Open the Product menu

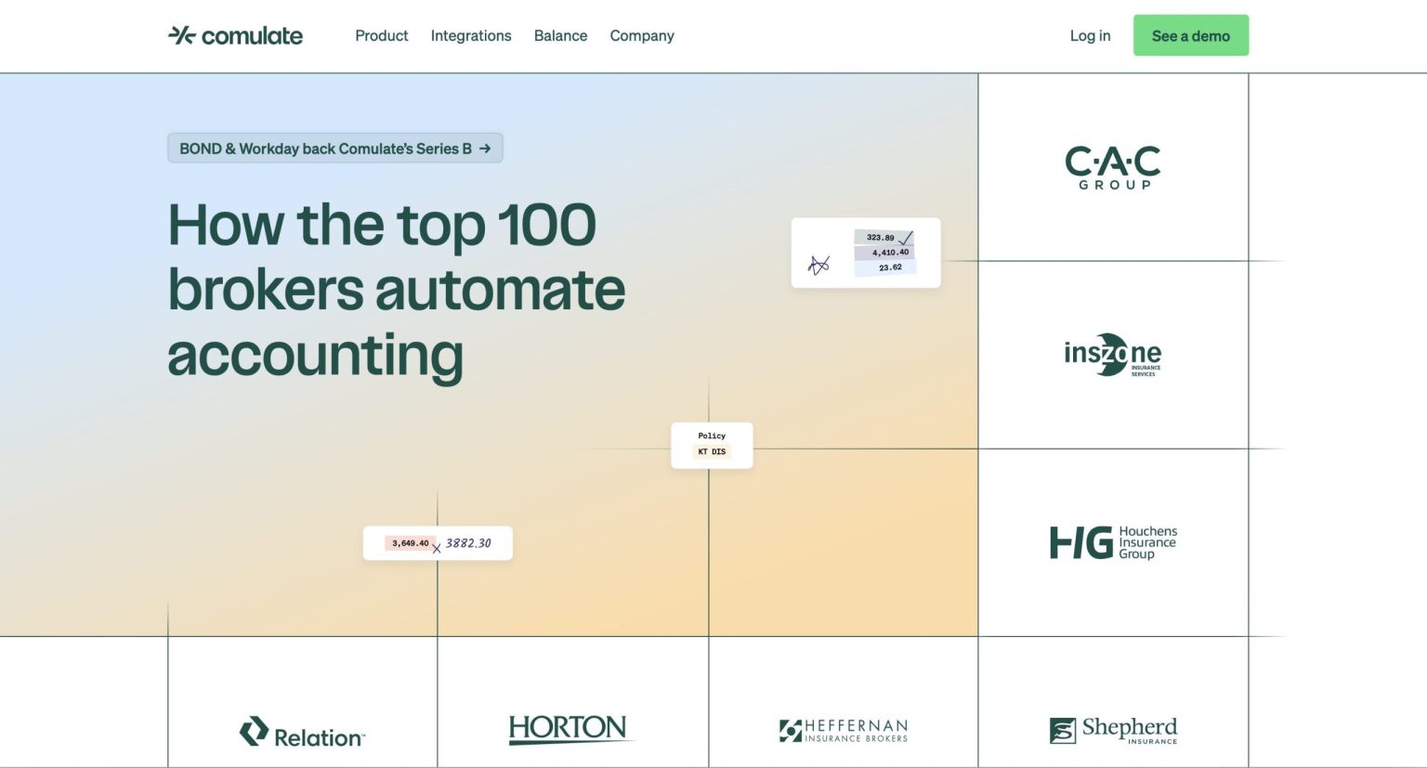tap(382, 35)
